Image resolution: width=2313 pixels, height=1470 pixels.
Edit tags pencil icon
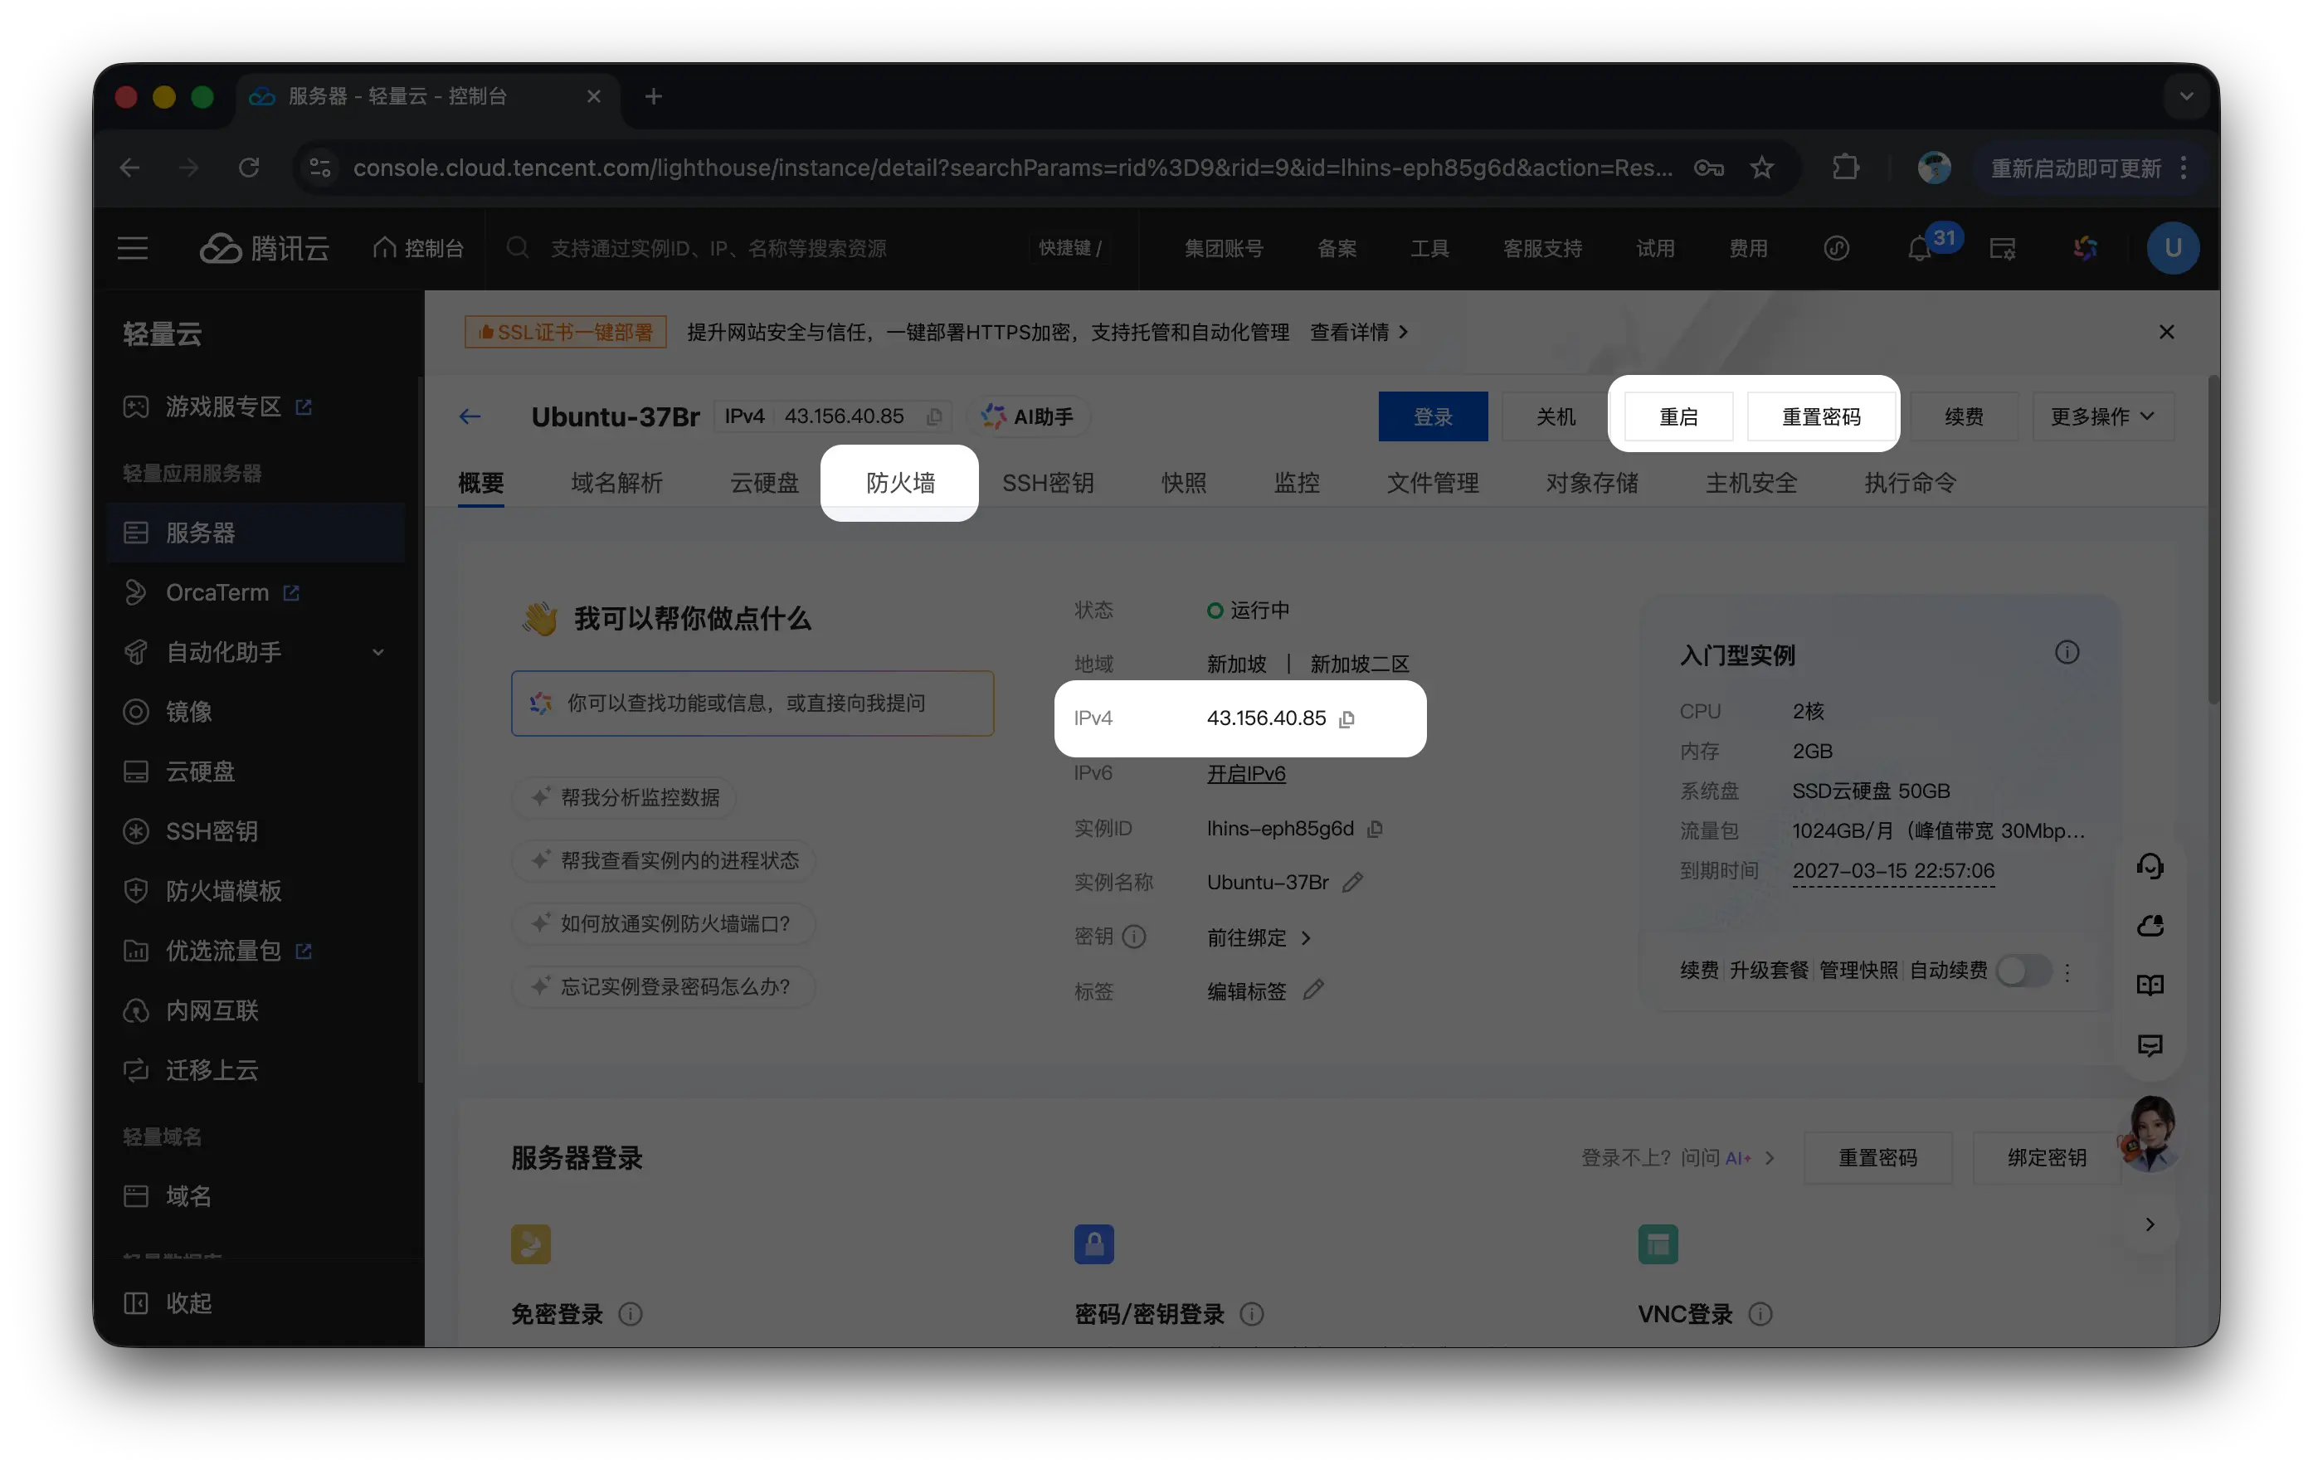(x=1313, y=991)
